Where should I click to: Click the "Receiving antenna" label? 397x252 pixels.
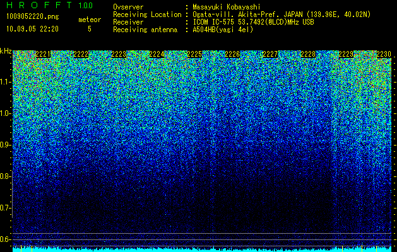click(x=145, y=30)
